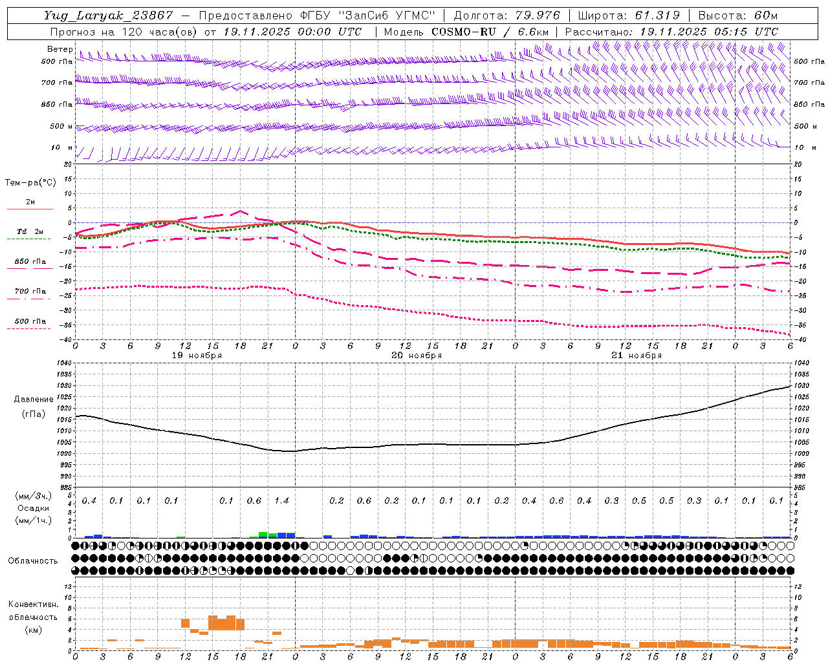The image size is (828, 662).
Task: Select the (мм/1ч.) precipitation unit label
Action: click(x=33, y=520)
